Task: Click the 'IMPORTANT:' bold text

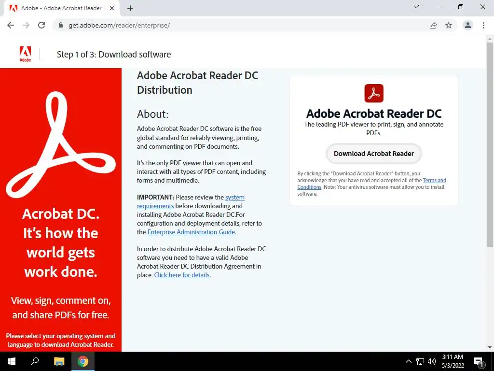Action: [x=155, y=197]
